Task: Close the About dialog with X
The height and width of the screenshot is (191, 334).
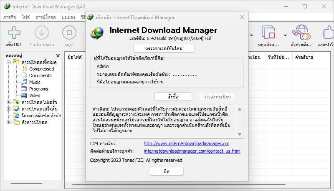Action: 242,17
